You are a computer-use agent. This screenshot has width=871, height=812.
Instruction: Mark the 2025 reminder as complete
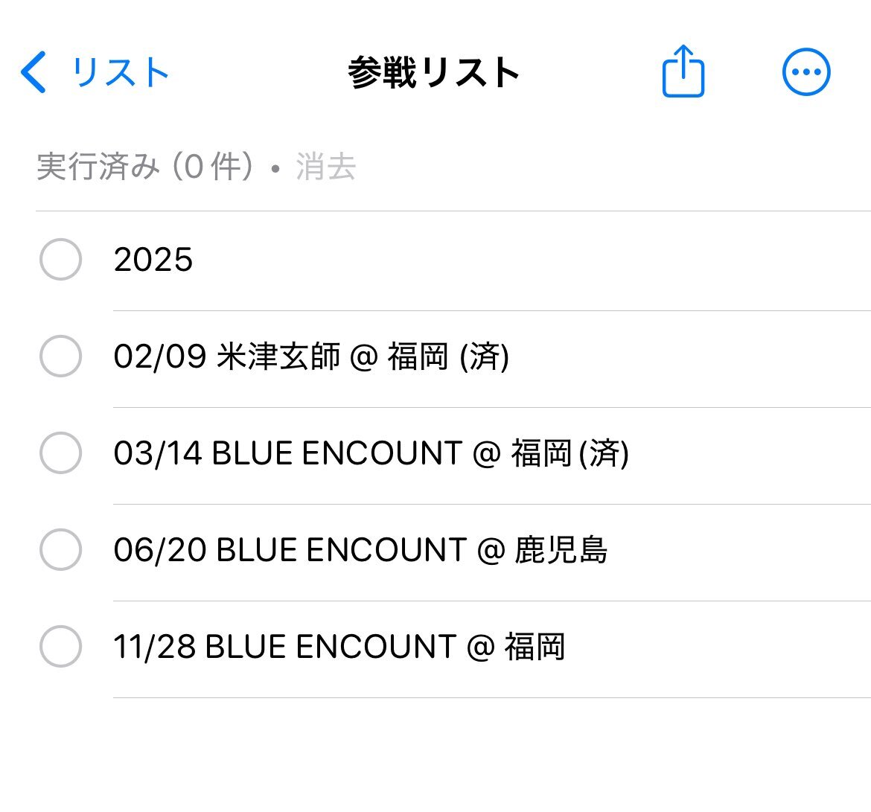pos(60,259)
